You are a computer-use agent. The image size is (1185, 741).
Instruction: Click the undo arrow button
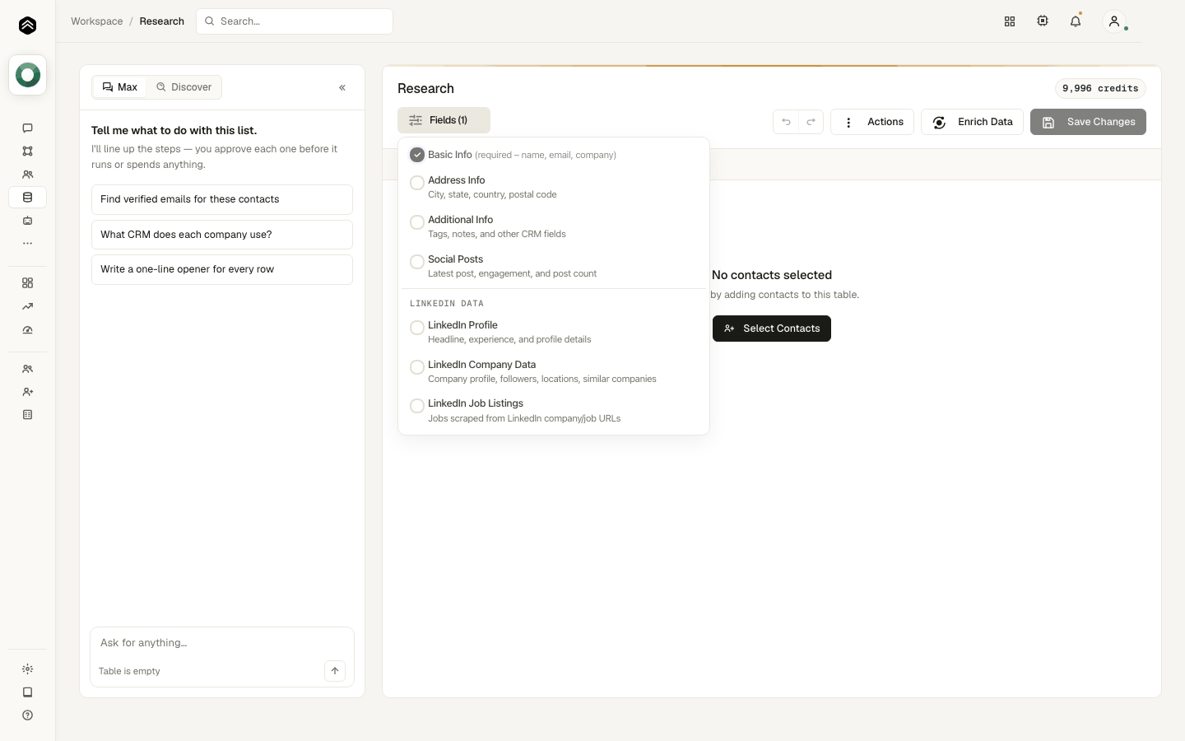(786, 122)
